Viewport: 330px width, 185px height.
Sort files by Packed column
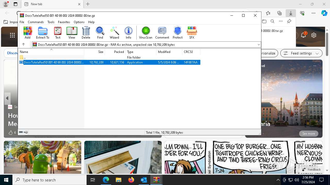(x=115, y=52)
